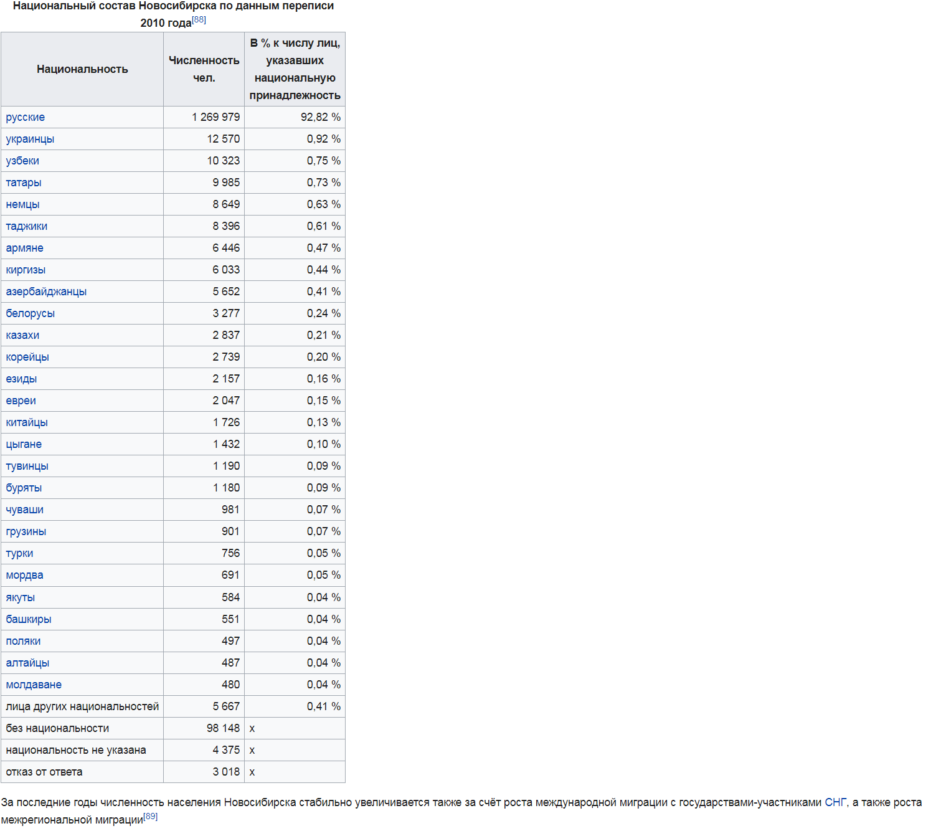Open the чуваши link
This screenshot has width=931, height=831.
tap(24, 510)
